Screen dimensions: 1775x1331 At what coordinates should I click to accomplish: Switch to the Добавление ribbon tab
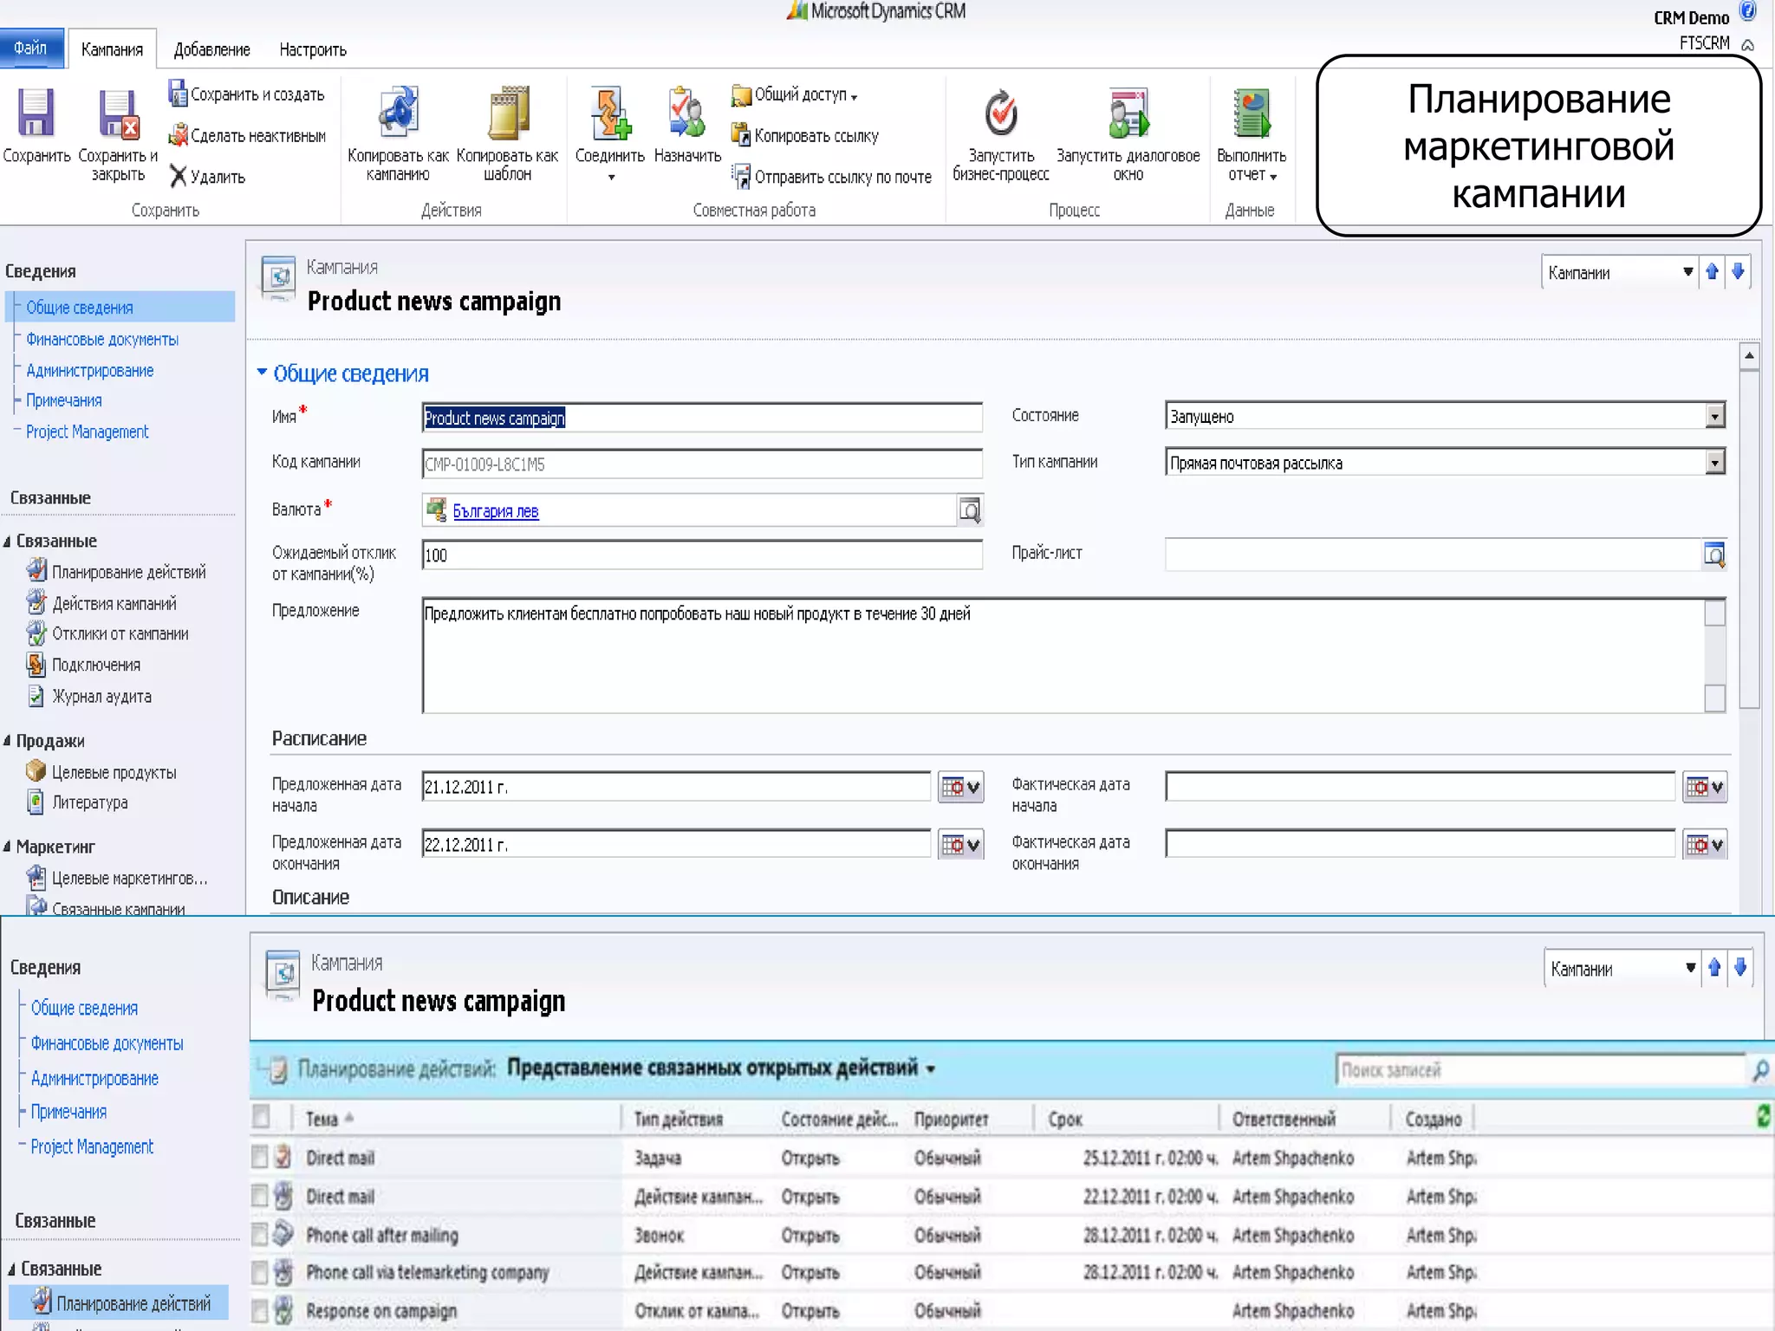211,49
